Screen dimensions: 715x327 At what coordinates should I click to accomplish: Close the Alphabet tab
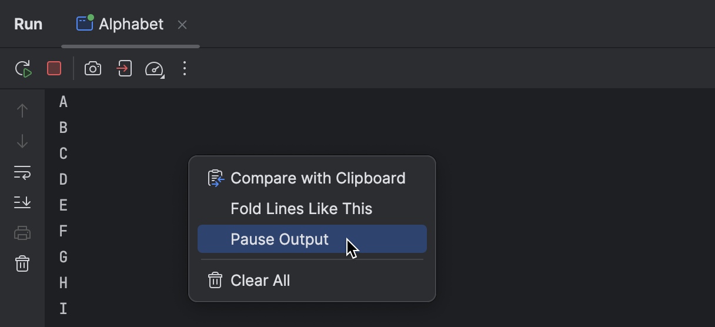pyautogui.click(x=182, y=25)
